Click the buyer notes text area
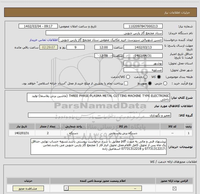The width and height of the screenshot is (200, 194). 98,147
